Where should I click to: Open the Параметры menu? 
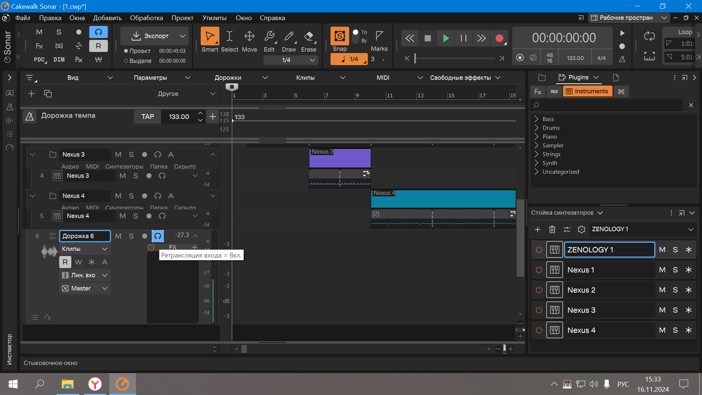[162, 78]
